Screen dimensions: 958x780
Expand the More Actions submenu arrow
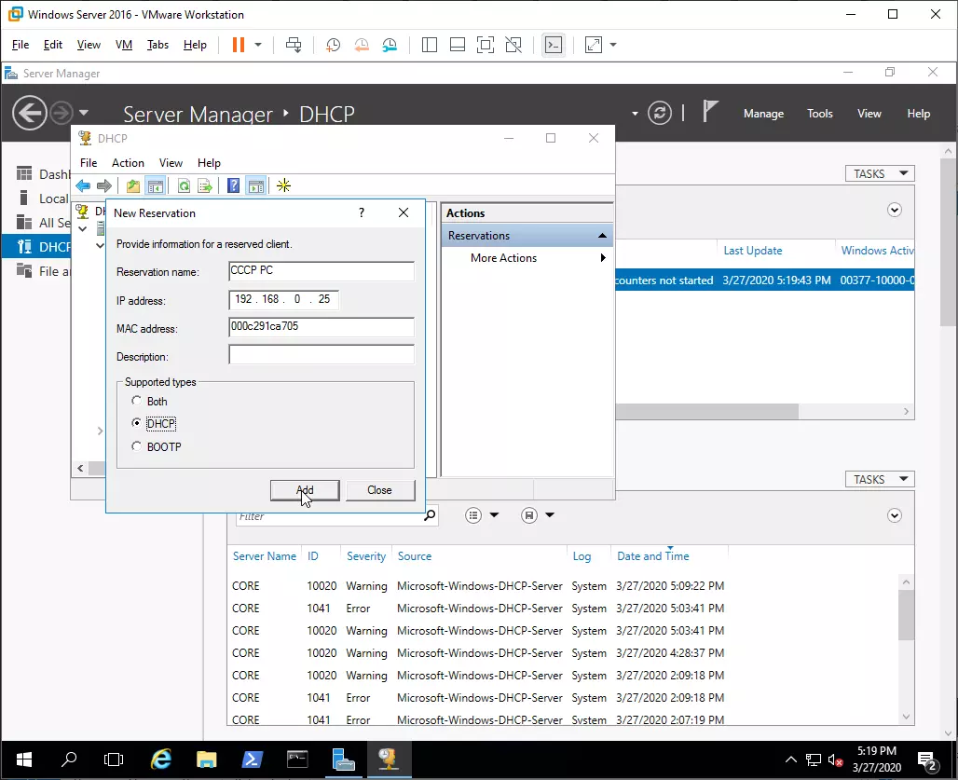[x=603, y=258]
